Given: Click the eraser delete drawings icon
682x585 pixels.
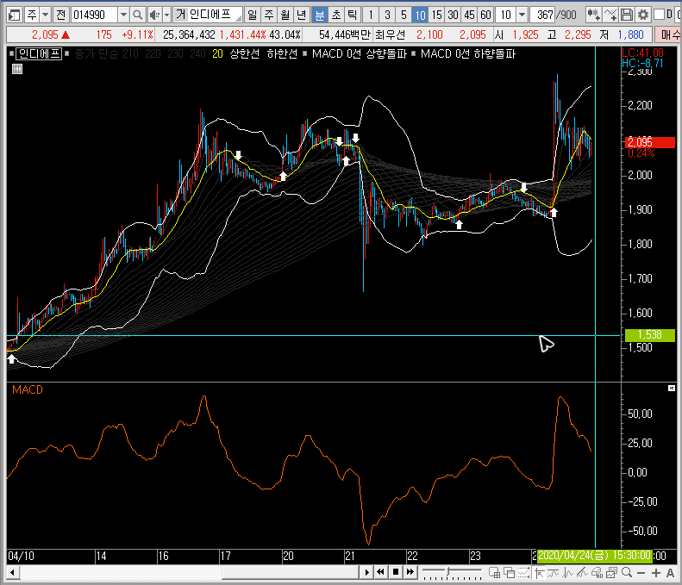Looking at the screenshot, I should pyautogui.click(x=597, y=573).
